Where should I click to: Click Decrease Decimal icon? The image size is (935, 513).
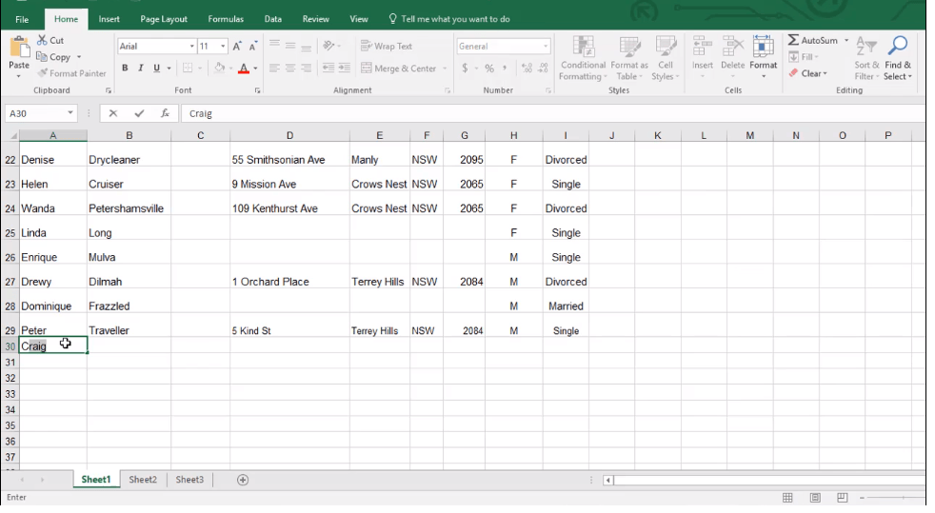click(543, 69)
